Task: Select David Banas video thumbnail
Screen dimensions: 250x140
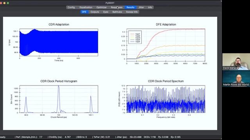Action: tap(236, 61)
